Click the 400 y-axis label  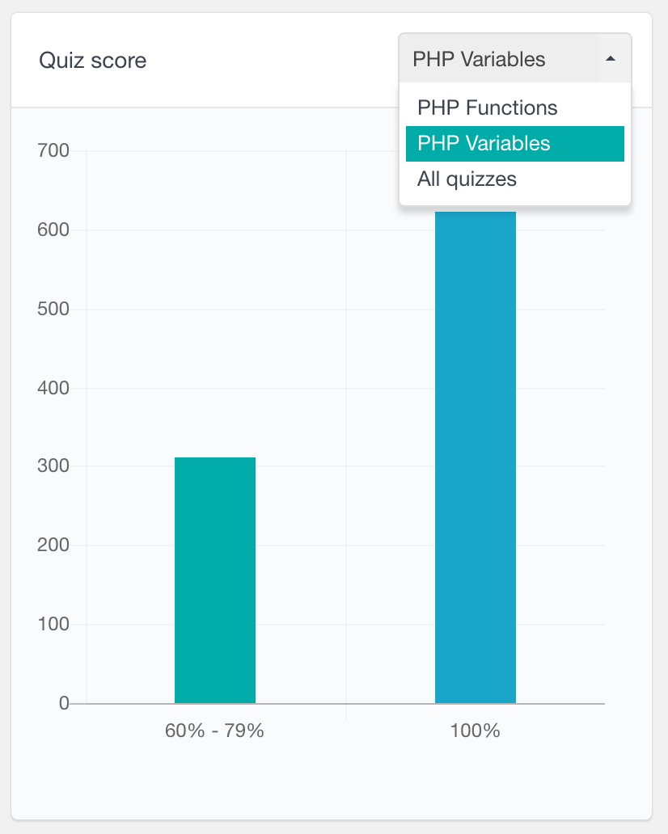click(53, 388)
